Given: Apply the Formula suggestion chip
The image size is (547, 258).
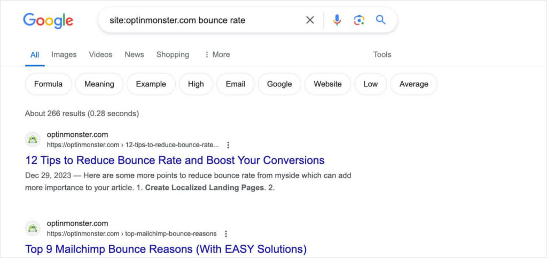Looking at the screenshot, I should pos(48,84).
